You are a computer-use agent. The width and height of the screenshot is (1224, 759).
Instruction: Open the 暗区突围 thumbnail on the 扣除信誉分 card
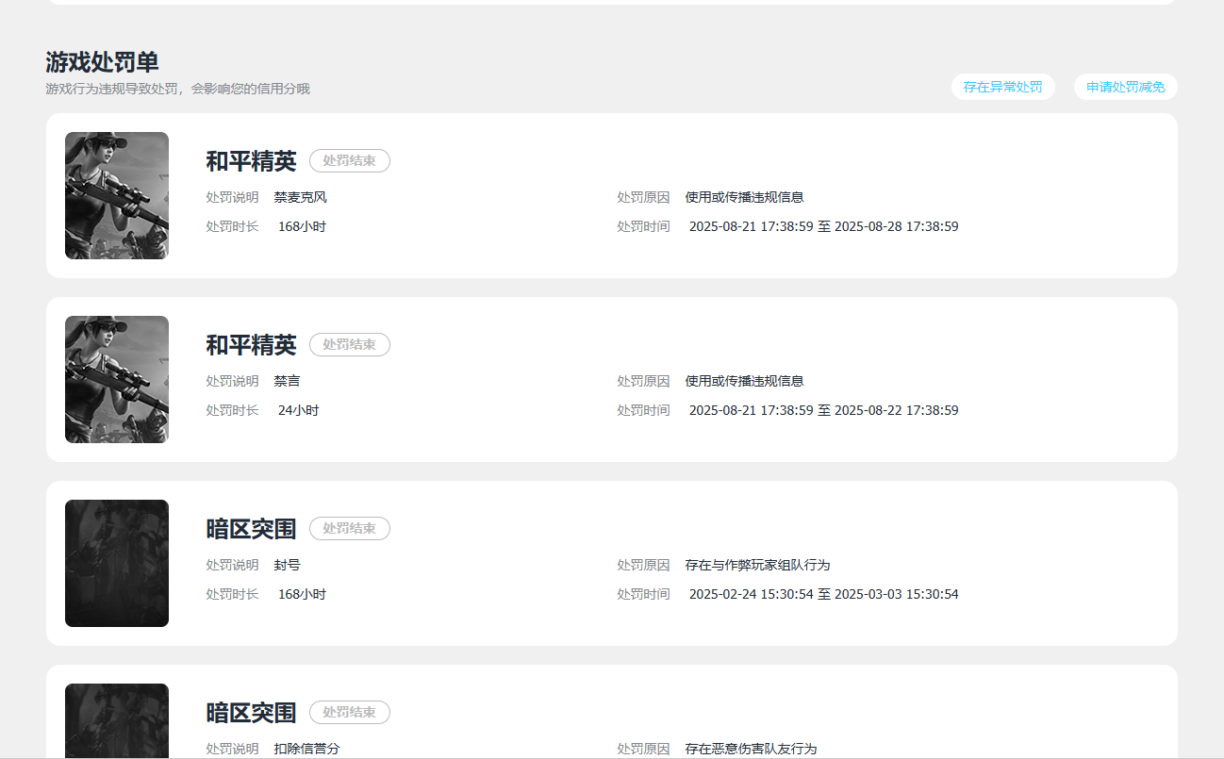(117, 721)
